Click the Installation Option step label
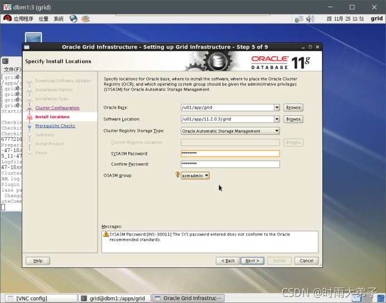The image size is (386, 303). tap(54, 90)
